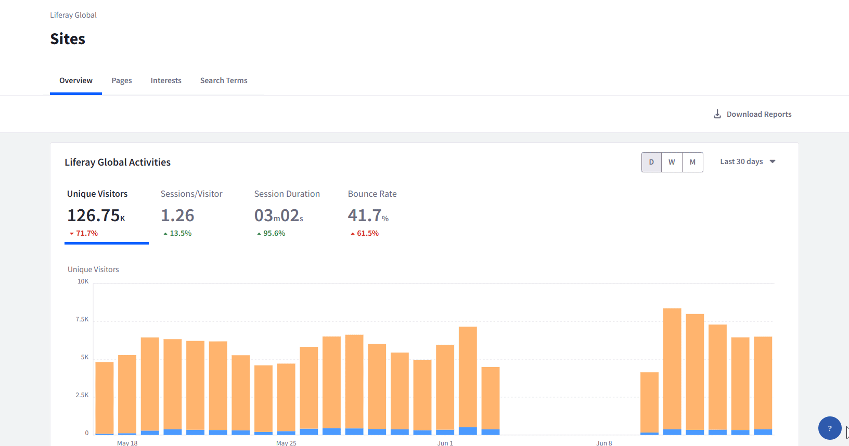Image resolution: width=849 pixels, height=446 pixels.
Task: Click the 61.5% bounce rate change
Action: [x=365, y=233]
